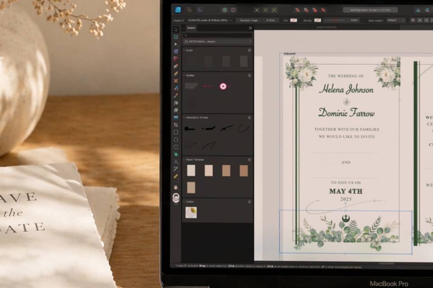
Task: Switch to the Export persona icon
Action: point(200,10)
